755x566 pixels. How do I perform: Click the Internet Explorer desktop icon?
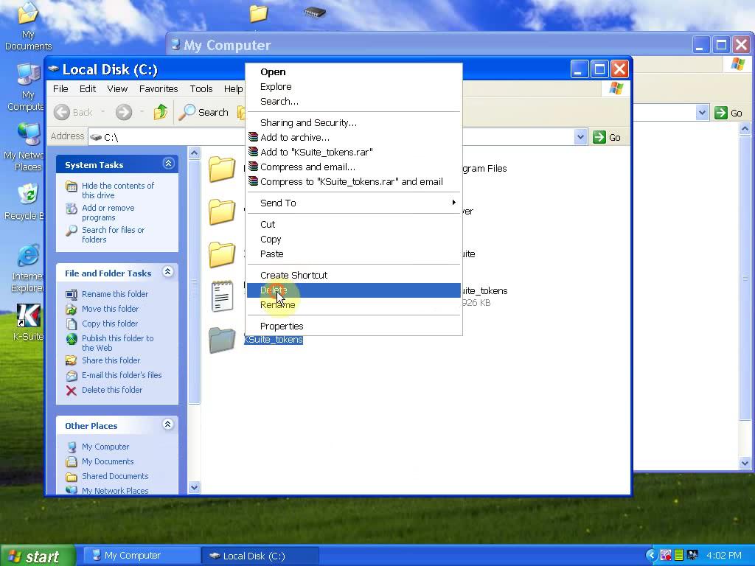[x=29, y=256]
